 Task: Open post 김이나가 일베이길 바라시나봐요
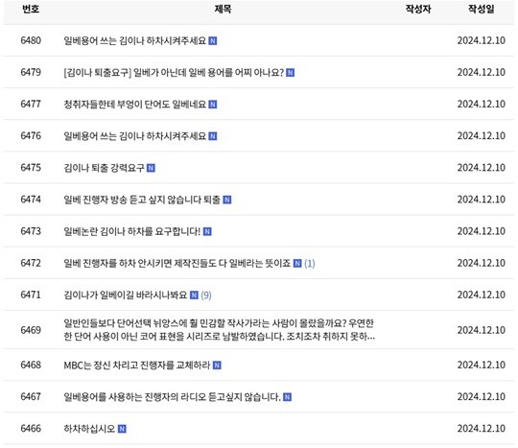[x=126, y=295]
